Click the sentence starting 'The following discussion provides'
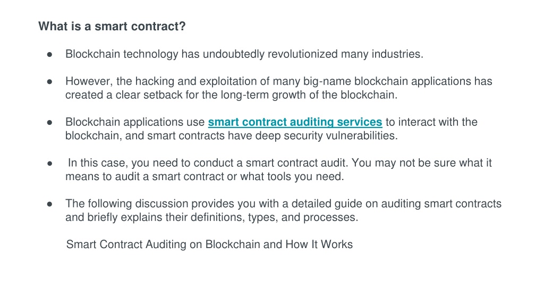This screenshot has height=306, width=544. pos(284,203)
